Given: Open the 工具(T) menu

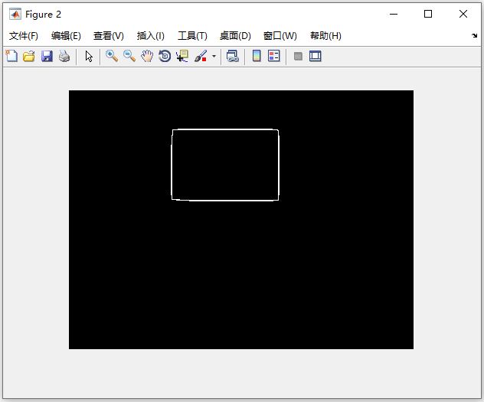Looking at the screenshot, I should coord(192,36).
